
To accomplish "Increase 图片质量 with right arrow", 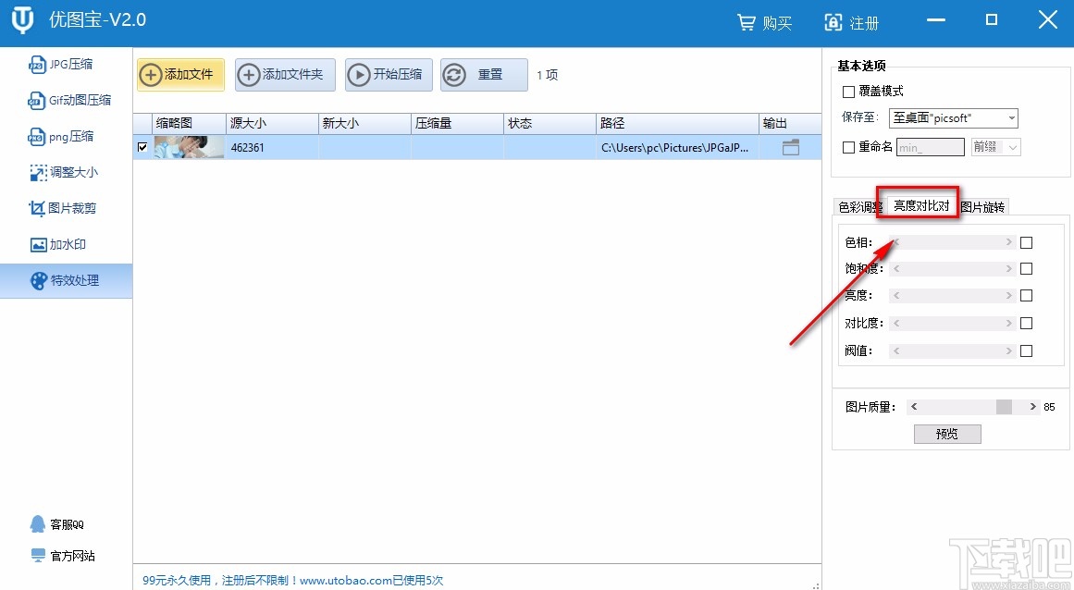I will 1033,407.
